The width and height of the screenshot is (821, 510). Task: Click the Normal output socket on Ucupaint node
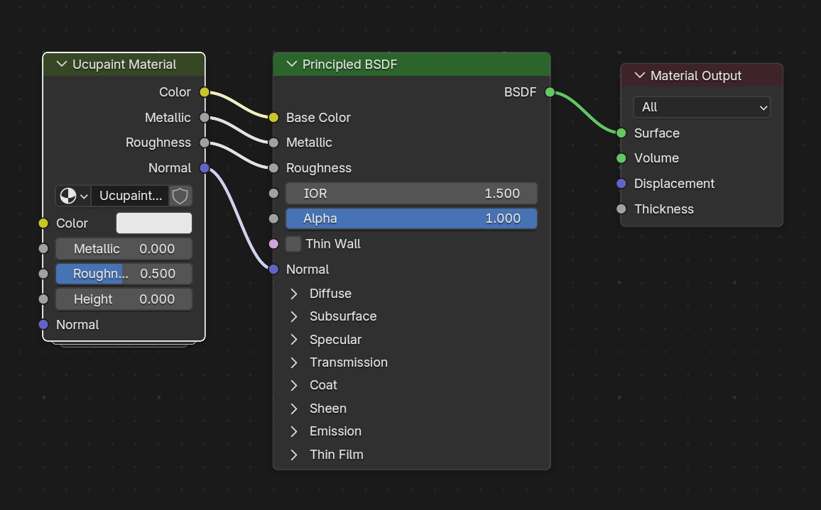point(205,168)
